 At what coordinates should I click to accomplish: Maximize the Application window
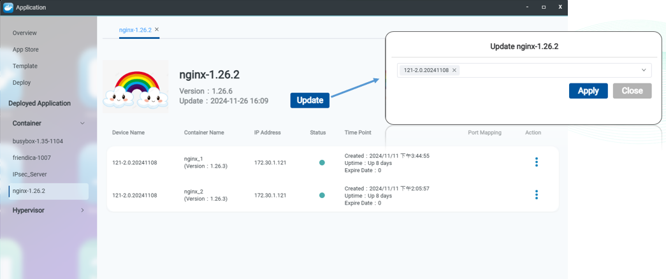544,7
